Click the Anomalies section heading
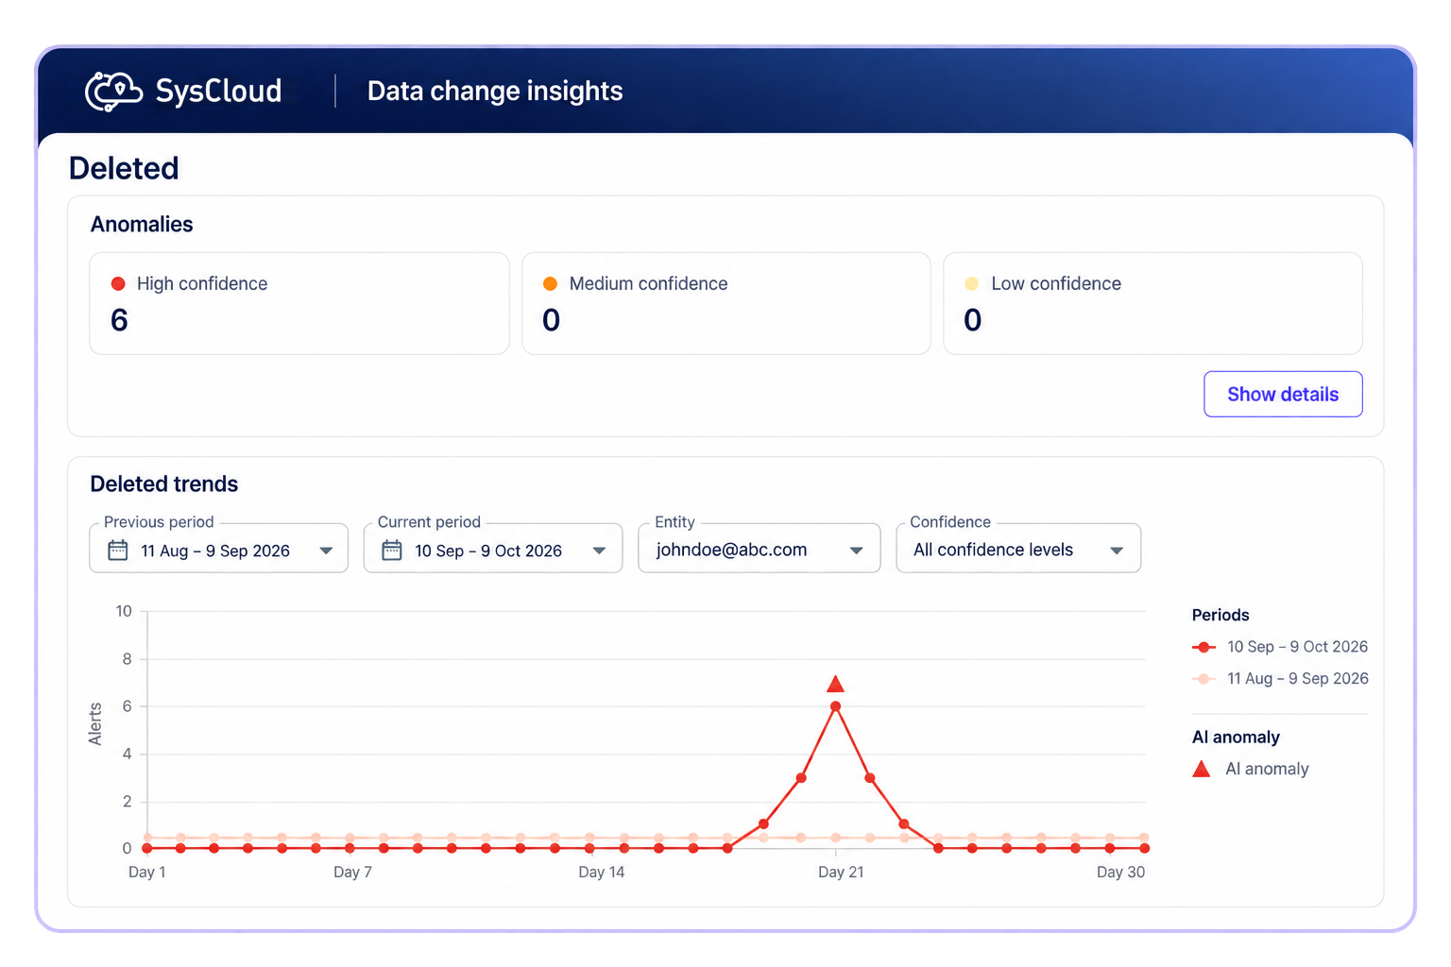The image size is (1451, 967). pos(142,224)
